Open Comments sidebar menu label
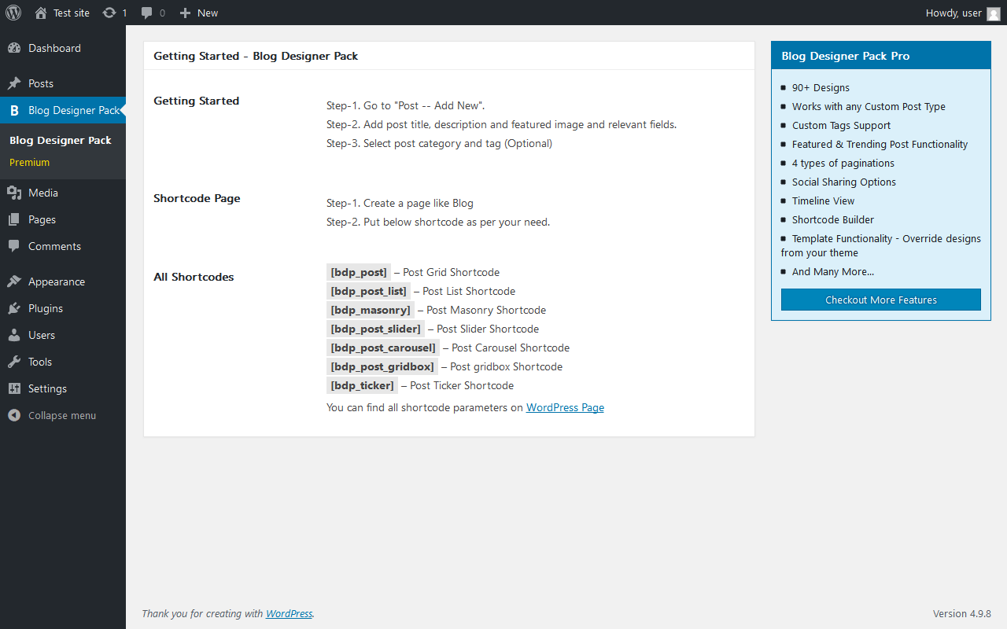The image size is (1007, 629). pyautogui.click(x=54, y=246)
